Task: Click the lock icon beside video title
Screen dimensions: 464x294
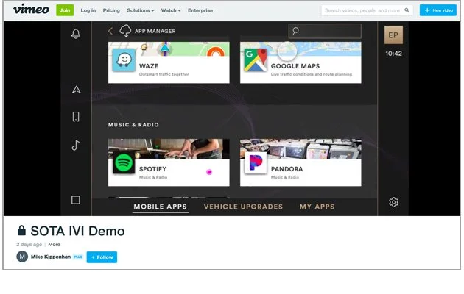Action: point(21,231)
